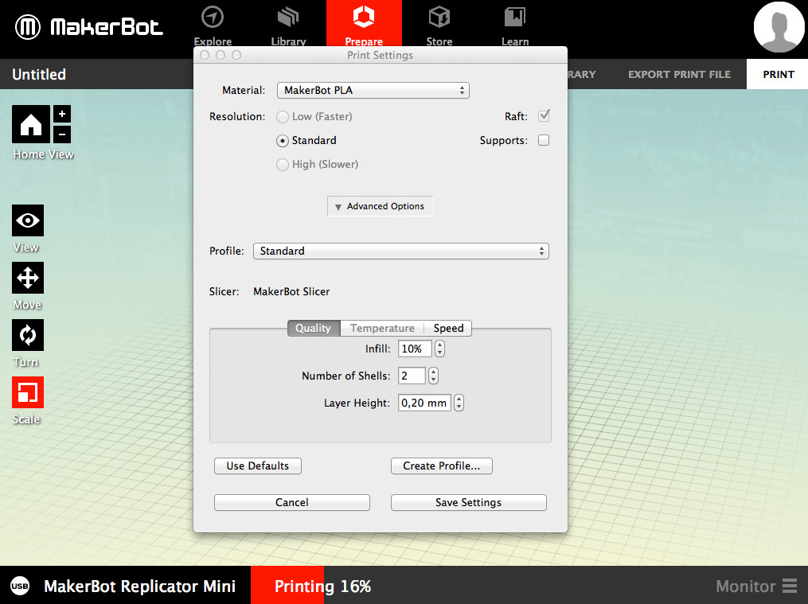The height and width of the screenshot is (604, 808).
Task: Click Create Profile... button
Action: click(x=442, y=466)
